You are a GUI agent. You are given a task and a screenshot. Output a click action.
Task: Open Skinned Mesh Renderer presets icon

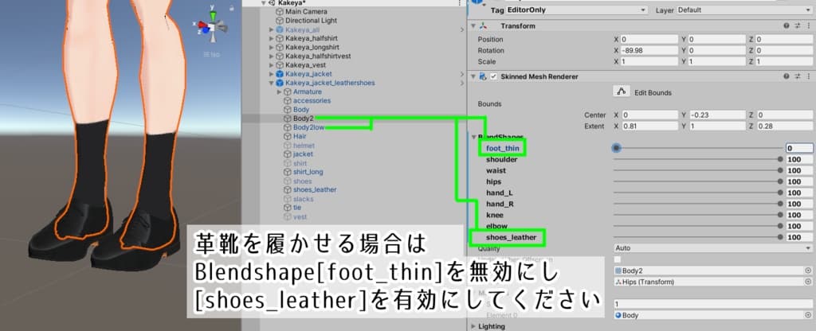[x=797, y=76]
